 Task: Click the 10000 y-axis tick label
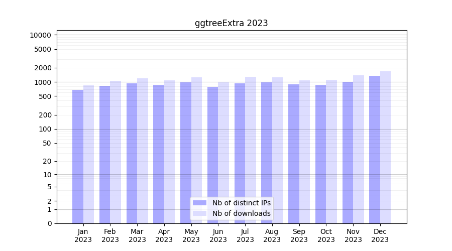point(40,35)
